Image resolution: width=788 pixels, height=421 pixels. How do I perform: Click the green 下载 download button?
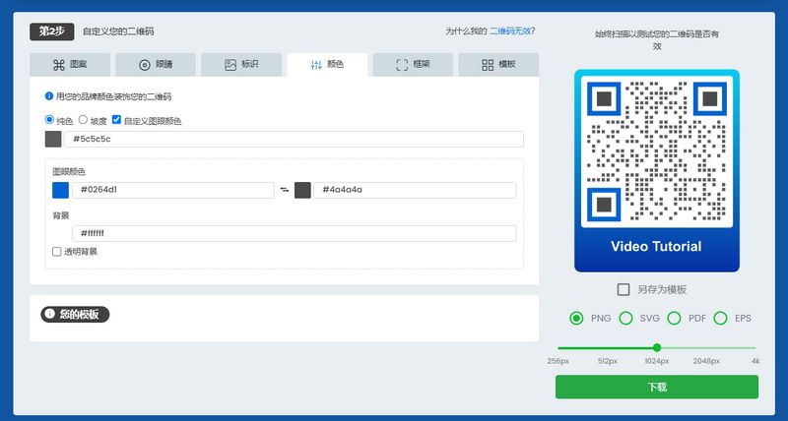coord(657,387)
